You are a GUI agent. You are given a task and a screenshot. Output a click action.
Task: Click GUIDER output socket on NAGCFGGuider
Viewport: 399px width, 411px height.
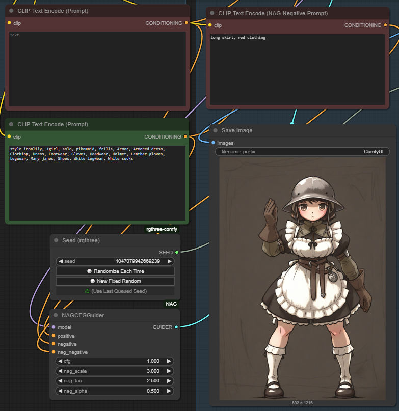pyautogui.click(x=176, y=327)
